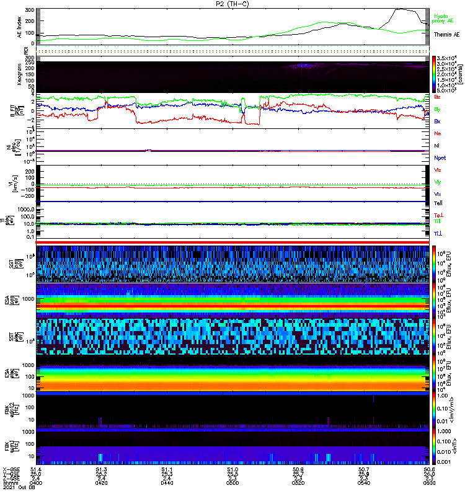Click the bright auroral spot in the keogram
465x496 pixels.
304,65
